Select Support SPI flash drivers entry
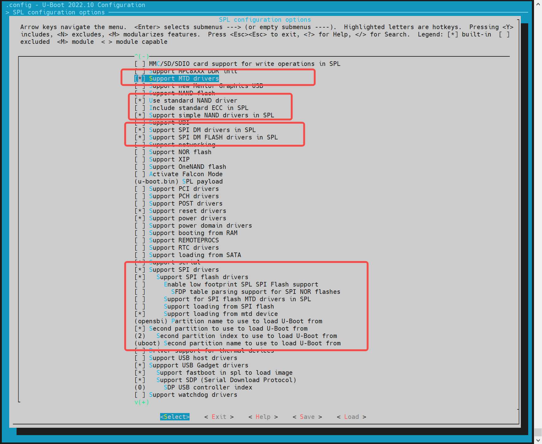This screenshot has height=444, width=542. [202, 277]
